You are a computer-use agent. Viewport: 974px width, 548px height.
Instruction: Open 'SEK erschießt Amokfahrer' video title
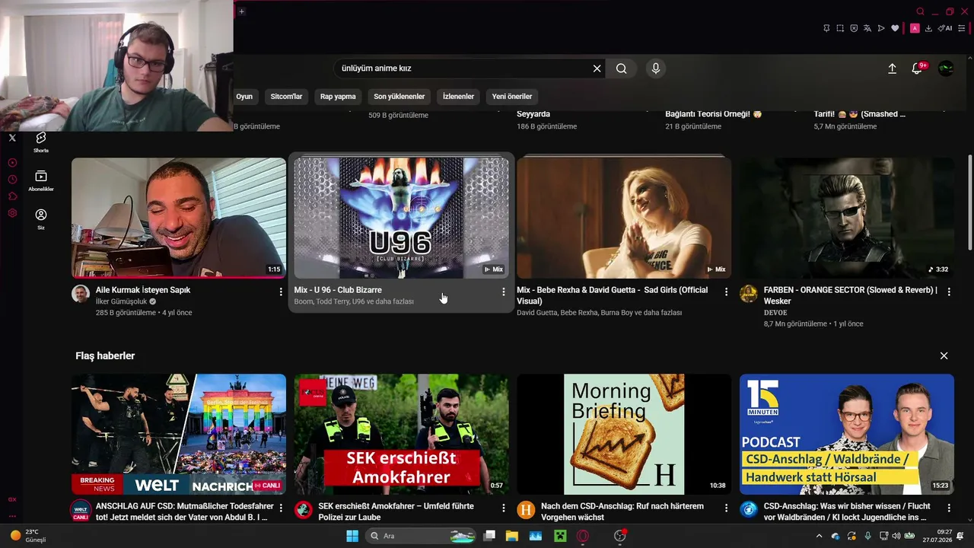point(396,511)
